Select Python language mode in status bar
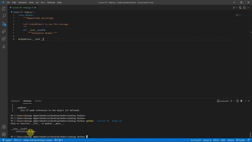The image size is (252, 142). pos(230,140)
